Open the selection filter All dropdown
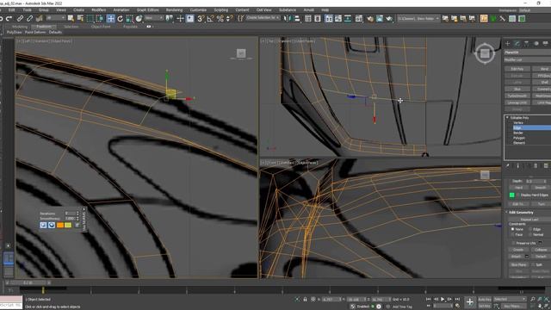 [x=55, y=18]
